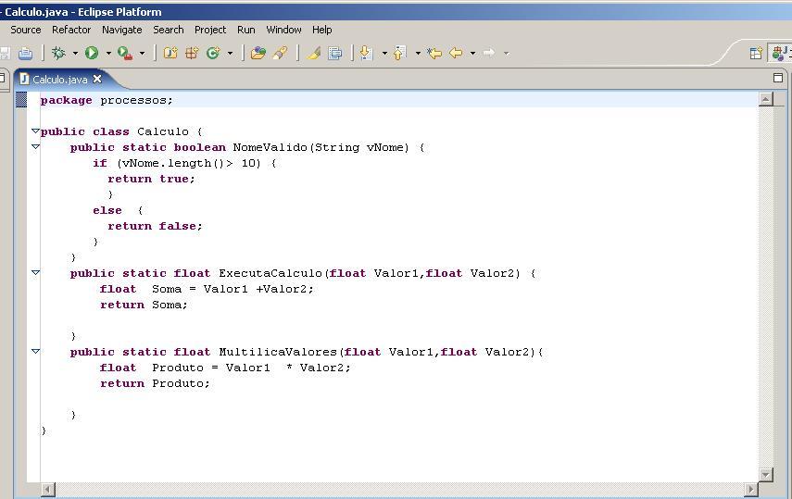Click the marker on package line ruler

21,99
